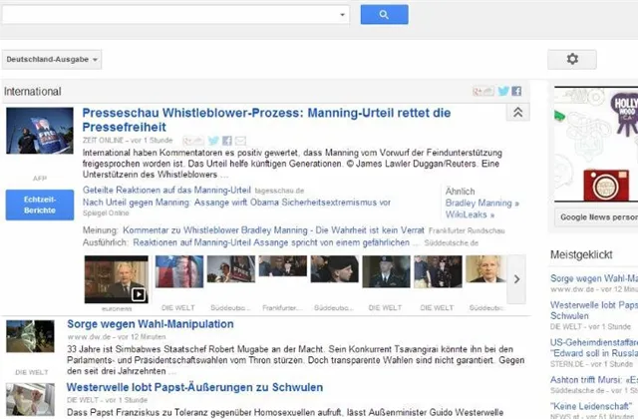The height and width of the screenshot is (419, 638).
Task: Share International section on Facebook
Action: tap(516, 91)
